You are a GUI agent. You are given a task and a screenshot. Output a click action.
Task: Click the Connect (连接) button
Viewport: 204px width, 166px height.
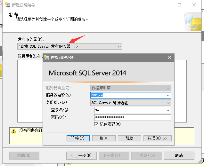point(78,138)
